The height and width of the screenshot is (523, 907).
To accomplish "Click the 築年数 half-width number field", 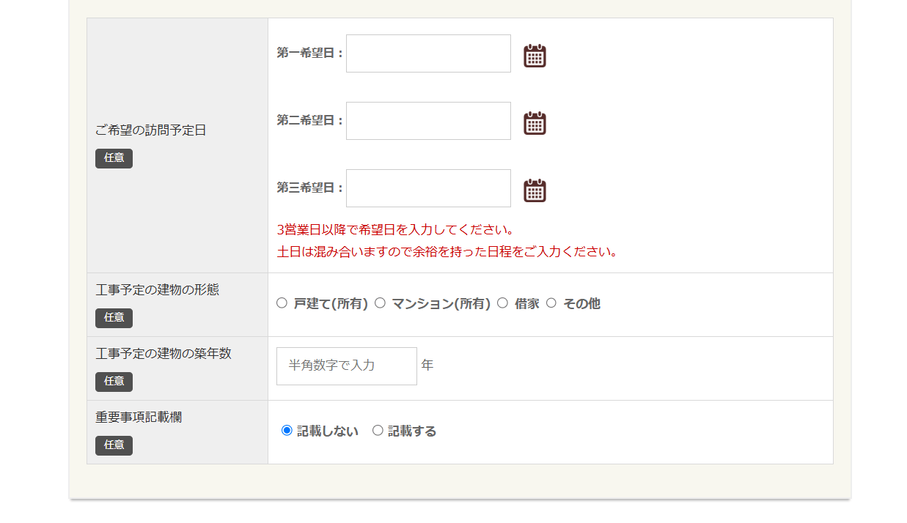I will pyautogui.click(x=346, y=366).
